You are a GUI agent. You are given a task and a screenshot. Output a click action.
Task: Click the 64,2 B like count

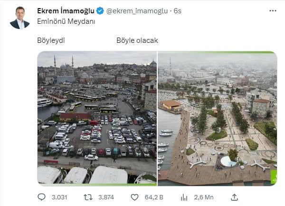[154, 197]
